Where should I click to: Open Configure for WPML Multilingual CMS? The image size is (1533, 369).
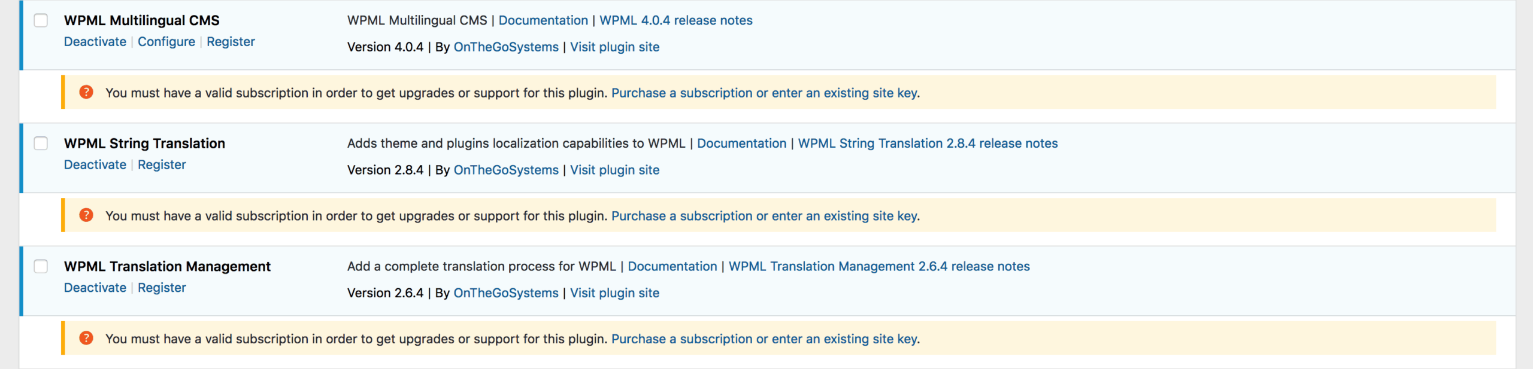point(166,42)
